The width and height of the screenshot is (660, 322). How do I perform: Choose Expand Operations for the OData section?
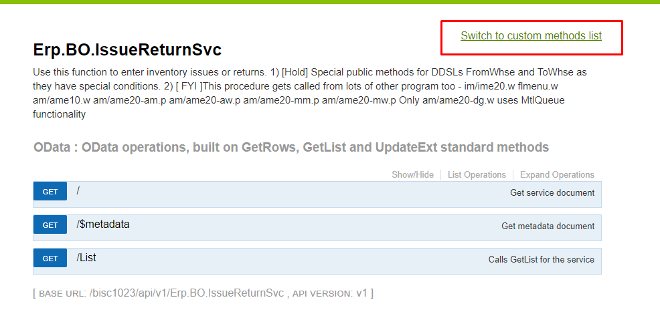point(557,175)
